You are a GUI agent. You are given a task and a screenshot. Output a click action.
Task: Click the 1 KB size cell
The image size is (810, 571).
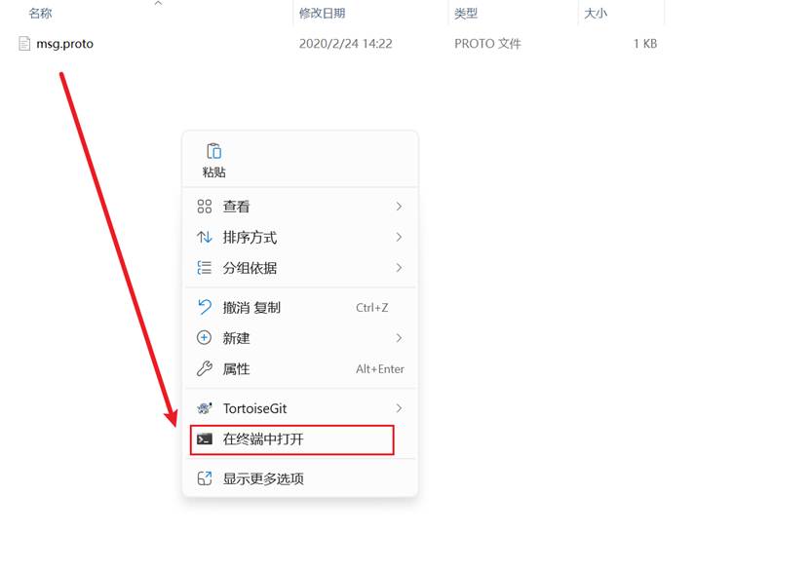coord(645,44)
